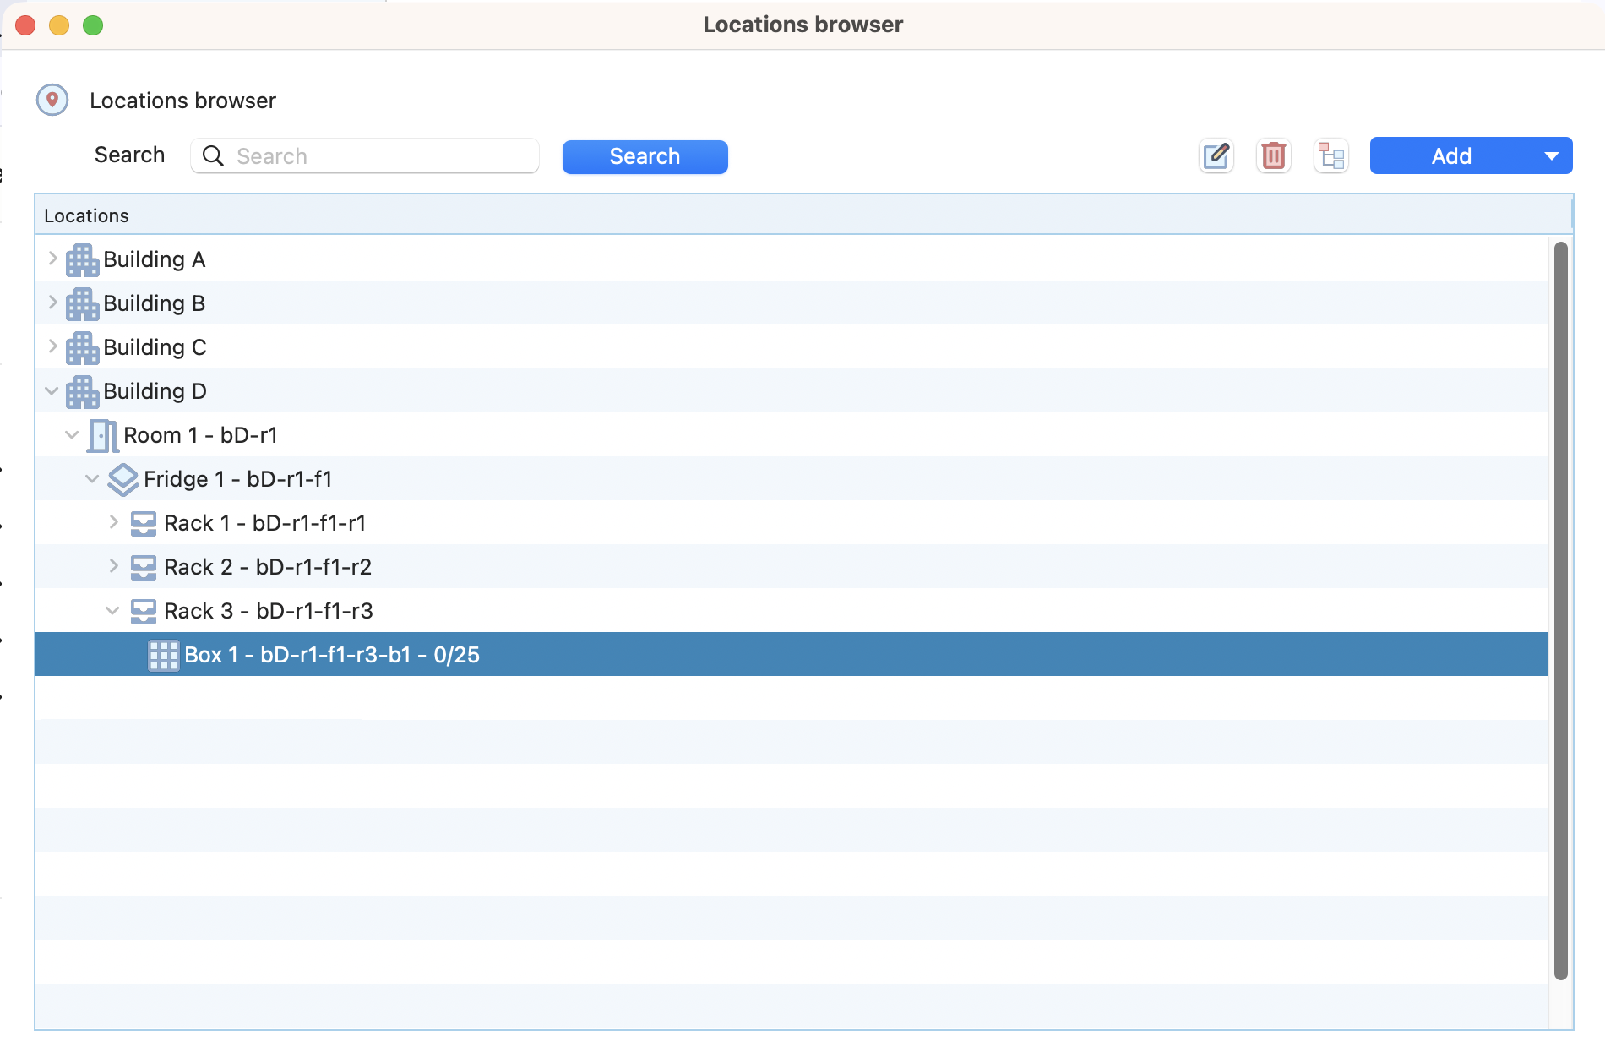Screen dimensions: 1605x1063
Task: Click the edit location pencil icon
Action: (x=1216, y=156)
